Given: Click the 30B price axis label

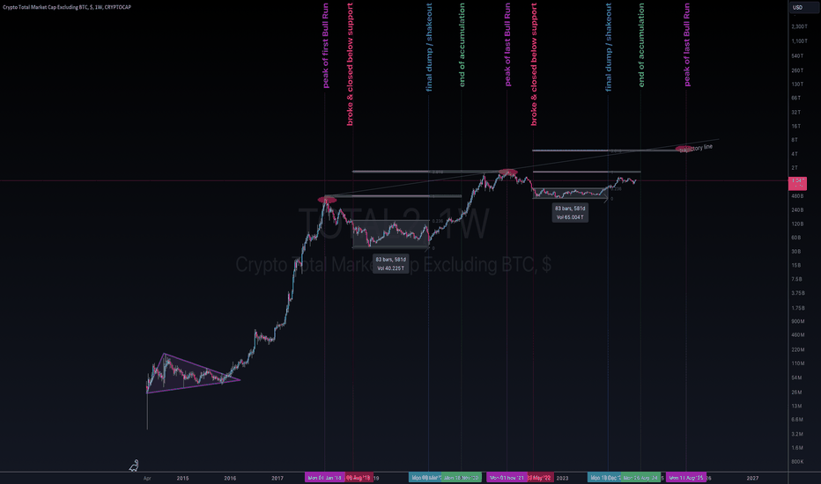Looking at the screenshot, I should (795, 252).
